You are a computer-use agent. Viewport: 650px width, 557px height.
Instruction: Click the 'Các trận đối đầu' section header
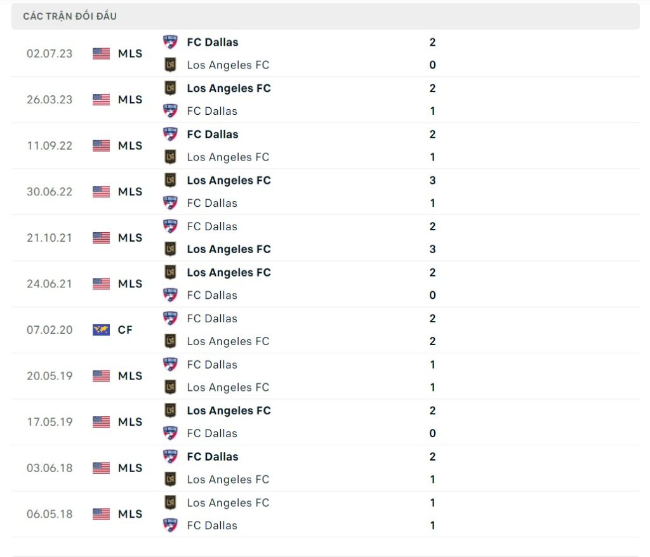pos(70,16)
